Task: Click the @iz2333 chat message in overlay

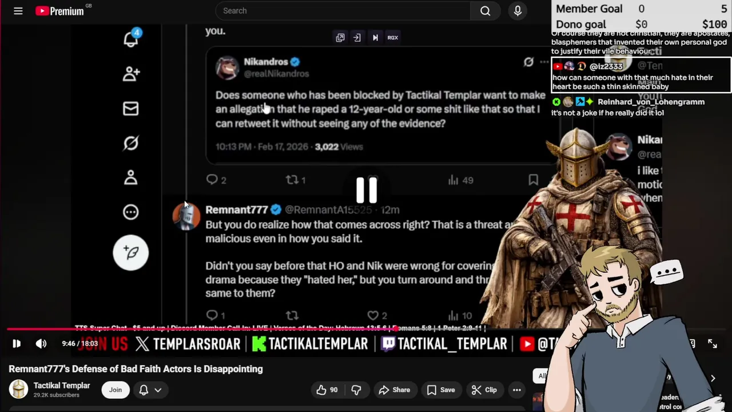Action: [x=641, y=76]
